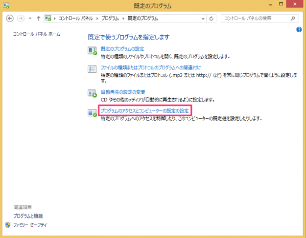Image resolution: width=306 pixels, height=238 pixels.
Task: Expand the arrow before コントロール パネル breadcrumb
Action: [55, 19]
